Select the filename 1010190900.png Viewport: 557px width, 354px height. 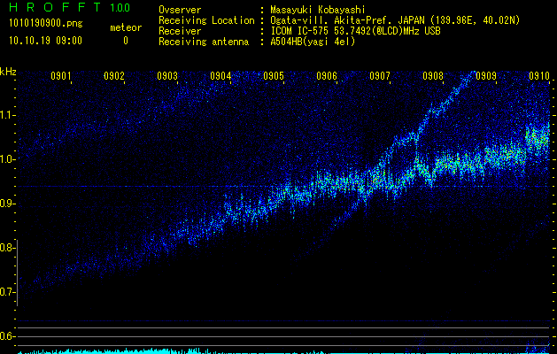(46, 24)
